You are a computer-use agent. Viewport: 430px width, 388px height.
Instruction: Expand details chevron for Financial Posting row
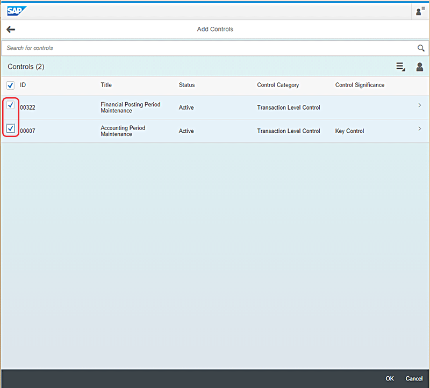(x=419, y=105)
